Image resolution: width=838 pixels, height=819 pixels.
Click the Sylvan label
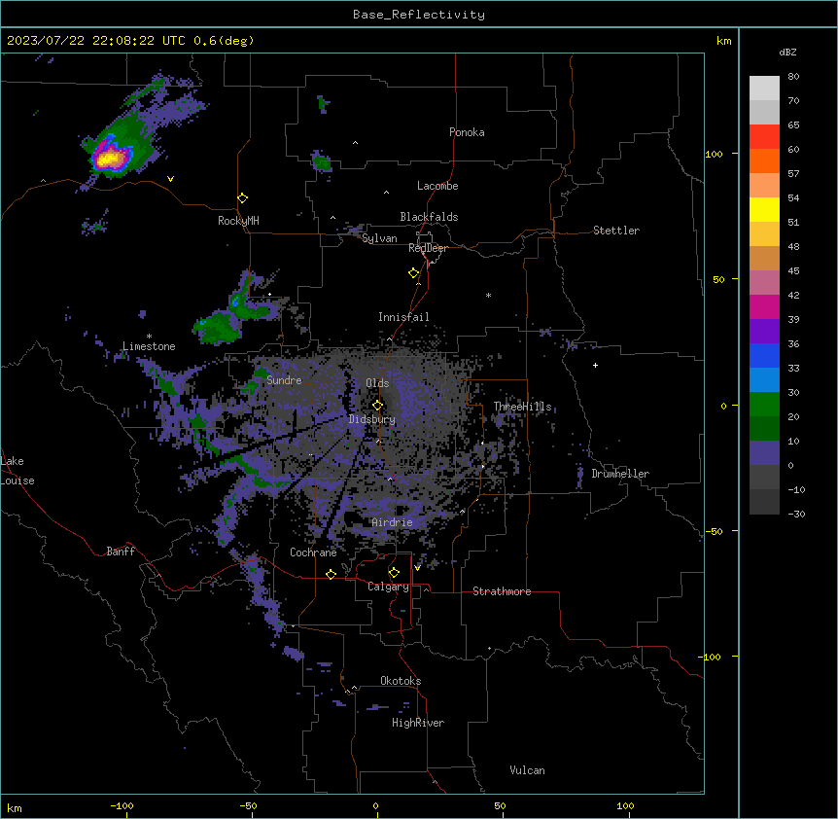[379, 238]
